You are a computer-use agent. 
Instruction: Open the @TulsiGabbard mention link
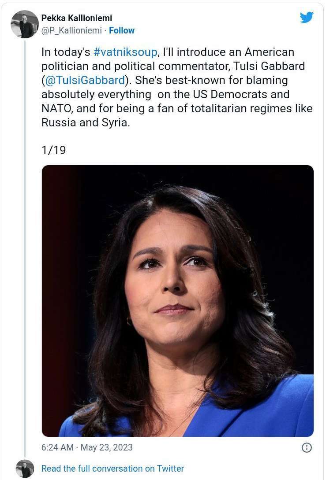point(85,80)
